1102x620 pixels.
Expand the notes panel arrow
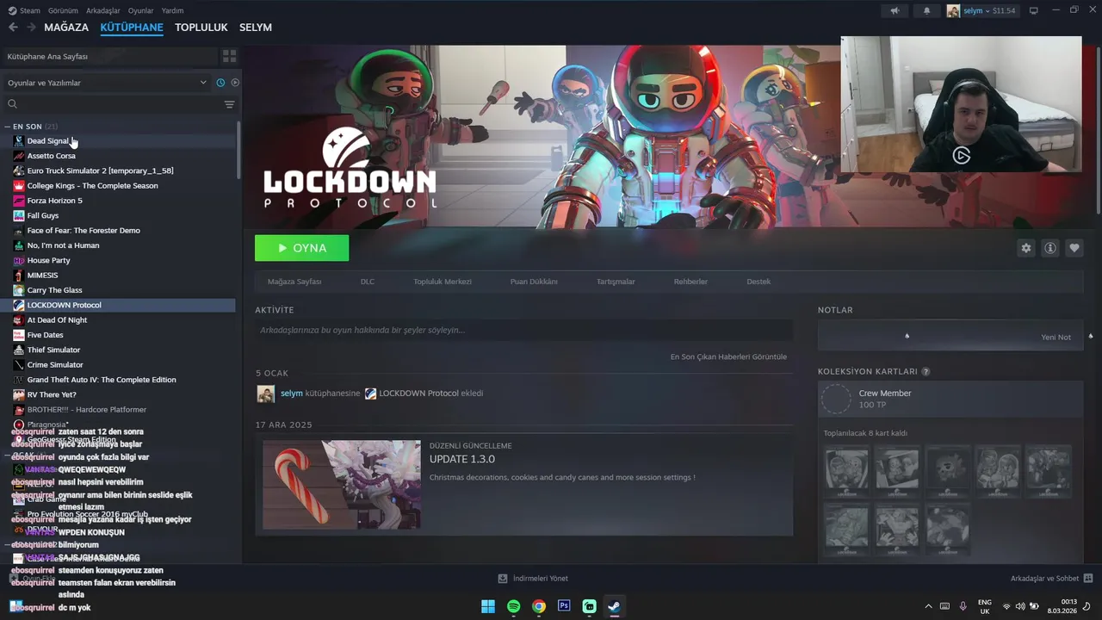click(x=907, y=336)
